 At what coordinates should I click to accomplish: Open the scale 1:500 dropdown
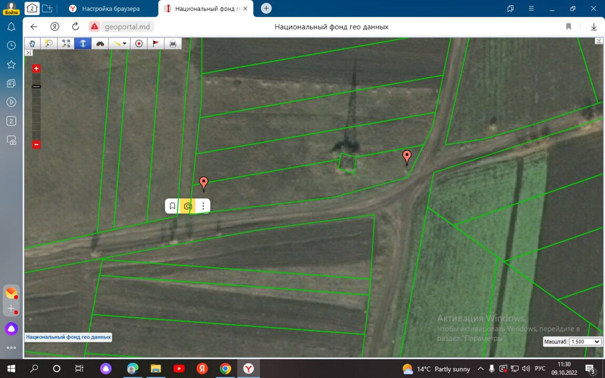pos(585,342)
